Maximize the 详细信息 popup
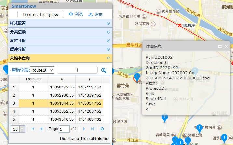Image resolution: width=233 pixels, height=145 pixels. coord(220,47)
